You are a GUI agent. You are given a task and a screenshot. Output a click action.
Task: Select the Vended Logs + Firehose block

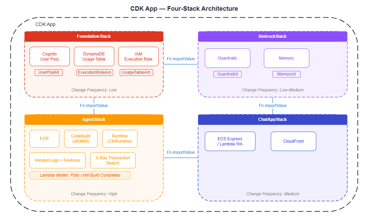click(x=57, y=160)
